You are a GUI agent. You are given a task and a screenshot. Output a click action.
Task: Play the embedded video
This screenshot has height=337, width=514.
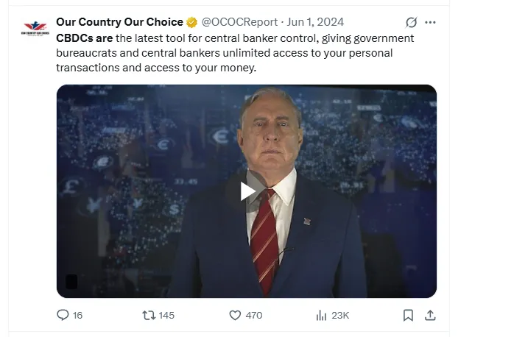[247, 191]
